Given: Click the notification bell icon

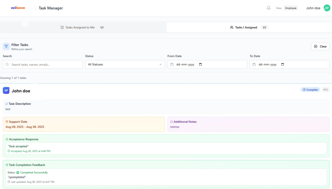Looking at the screenshot, I should (x=269, y=8).
